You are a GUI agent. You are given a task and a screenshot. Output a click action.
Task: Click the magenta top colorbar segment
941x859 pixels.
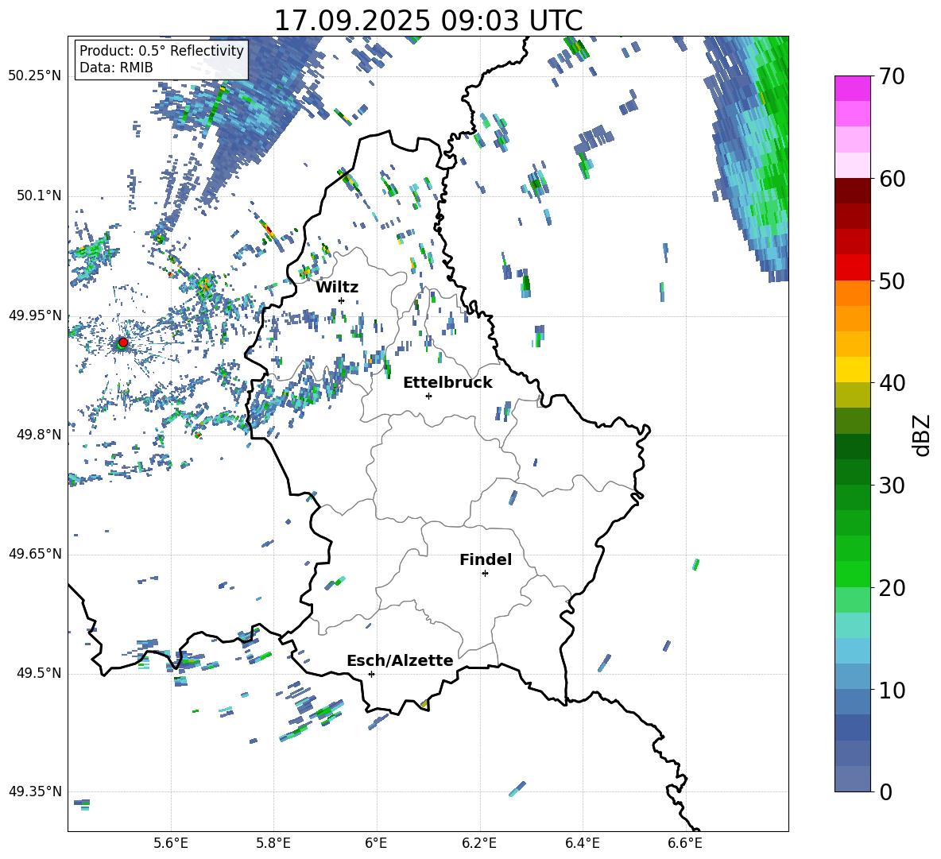click(x=852, y=88)
